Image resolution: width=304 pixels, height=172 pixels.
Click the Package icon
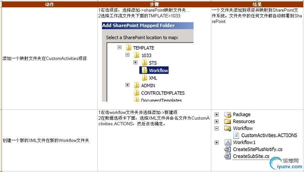coord(228,114)
